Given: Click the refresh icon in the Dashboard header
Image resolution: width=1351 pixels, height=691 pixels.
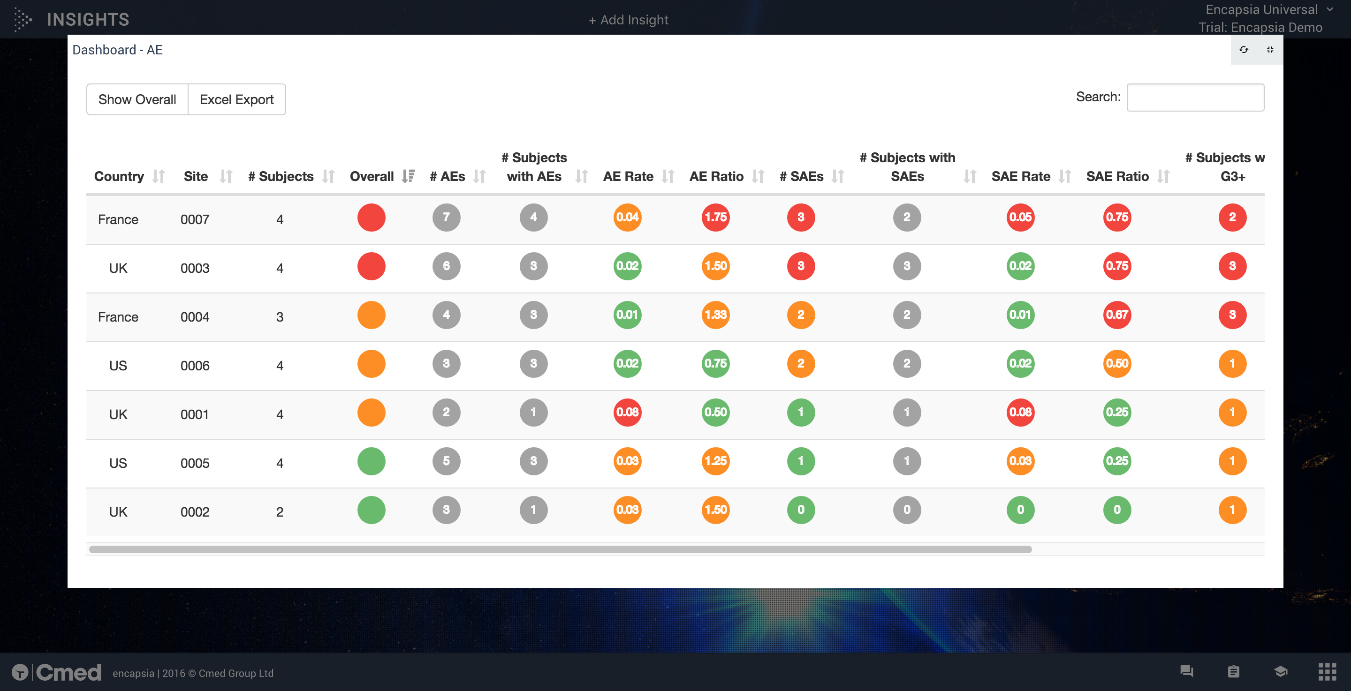Looking at the screenshot, I should click(x=1244, y=50).
